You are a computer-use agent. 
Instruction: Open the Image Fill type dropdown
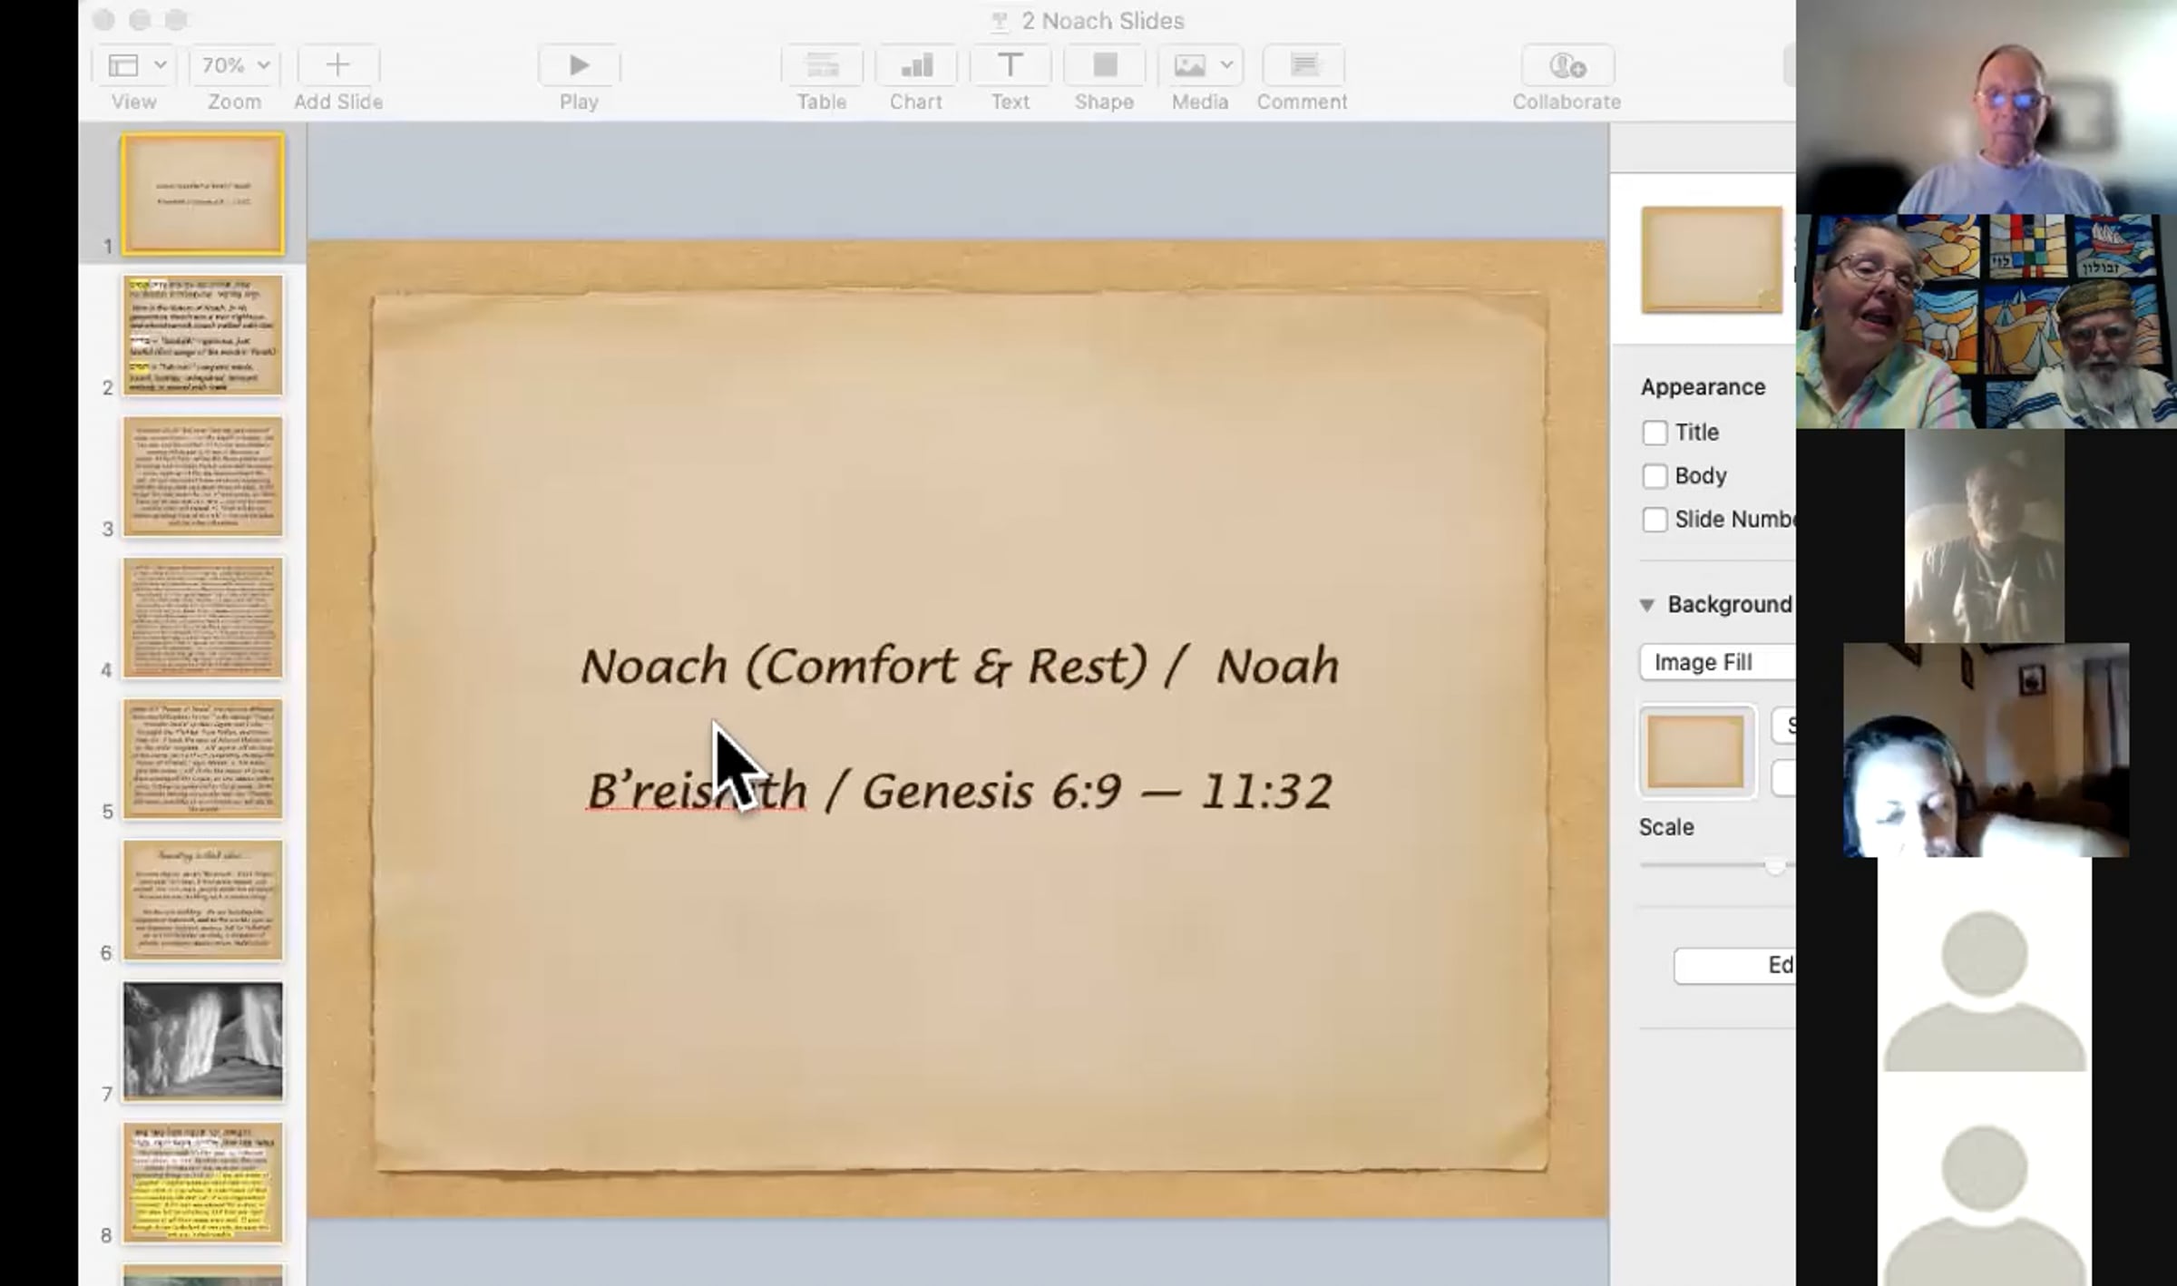(x=1716, y=663)
